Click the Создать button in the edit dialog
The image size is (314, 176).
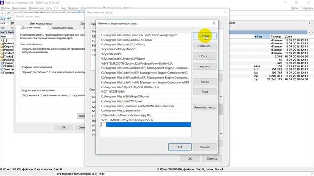coord(205,36)
